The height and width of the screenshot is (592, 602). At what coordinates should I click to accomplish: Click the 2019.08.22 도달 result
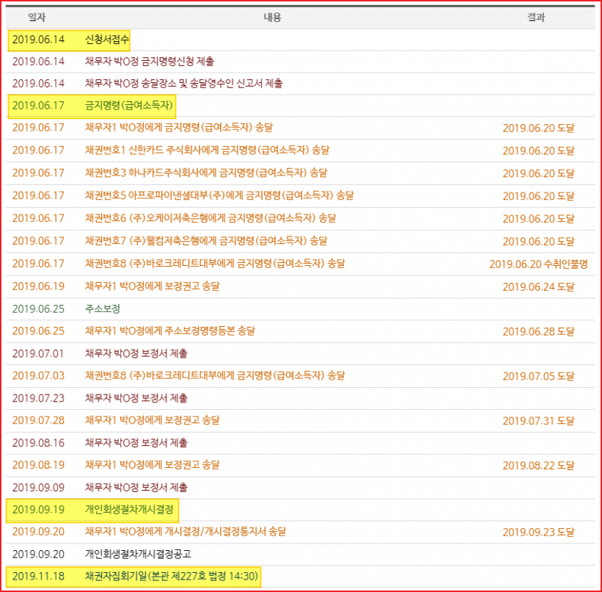point(539,465)
